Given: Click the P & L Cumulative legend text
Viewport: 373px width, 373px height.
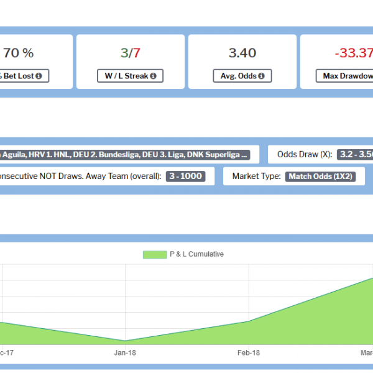Looking at the screenshot, I should tap(196, 254).
